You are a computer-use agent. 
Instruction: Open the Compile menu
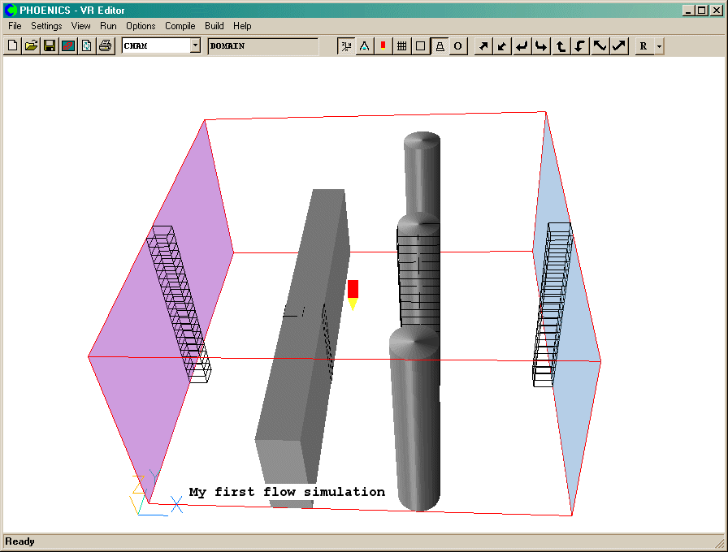[x=180, y=26]
